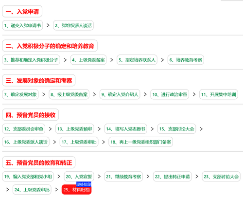This screenshot has width=243, height=198.
Task: Select step 20、入党宣誓
Action: point(79,177)
